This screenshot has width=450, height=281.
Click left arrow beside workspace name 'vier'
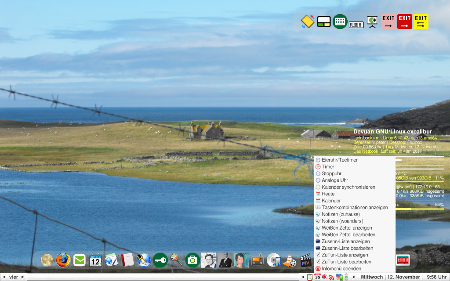click(4, 277)
